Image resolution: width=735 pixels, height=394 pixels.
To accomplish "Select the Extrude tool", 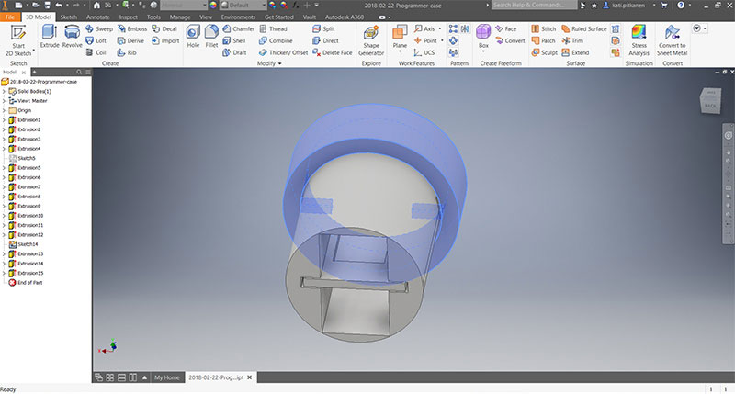I will [50, 37].
